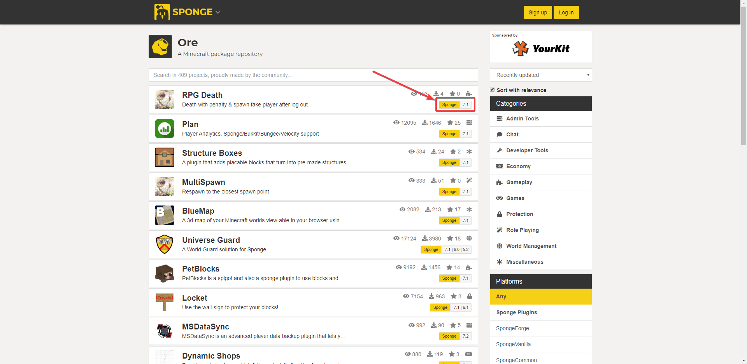Image resolution: width=747 pixels, height=364 pixels.
Task: Click the Log in button
Action: pos(566,12)
